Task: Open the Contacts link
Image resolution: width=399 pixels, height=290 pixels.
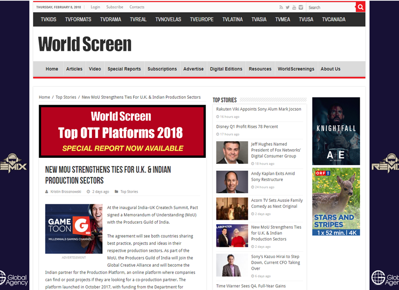Action: tap(137, 7)
